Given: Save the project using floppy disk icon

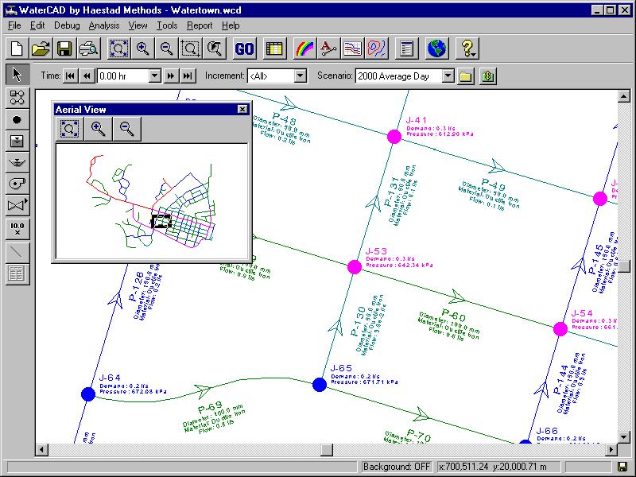Looking at the screenshot, I should coord(64,48).
